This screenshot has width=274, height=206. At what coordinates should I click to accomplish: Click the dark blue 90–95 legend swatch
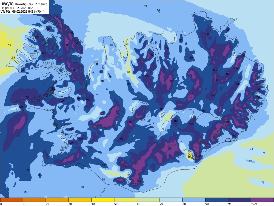[217, 200]
